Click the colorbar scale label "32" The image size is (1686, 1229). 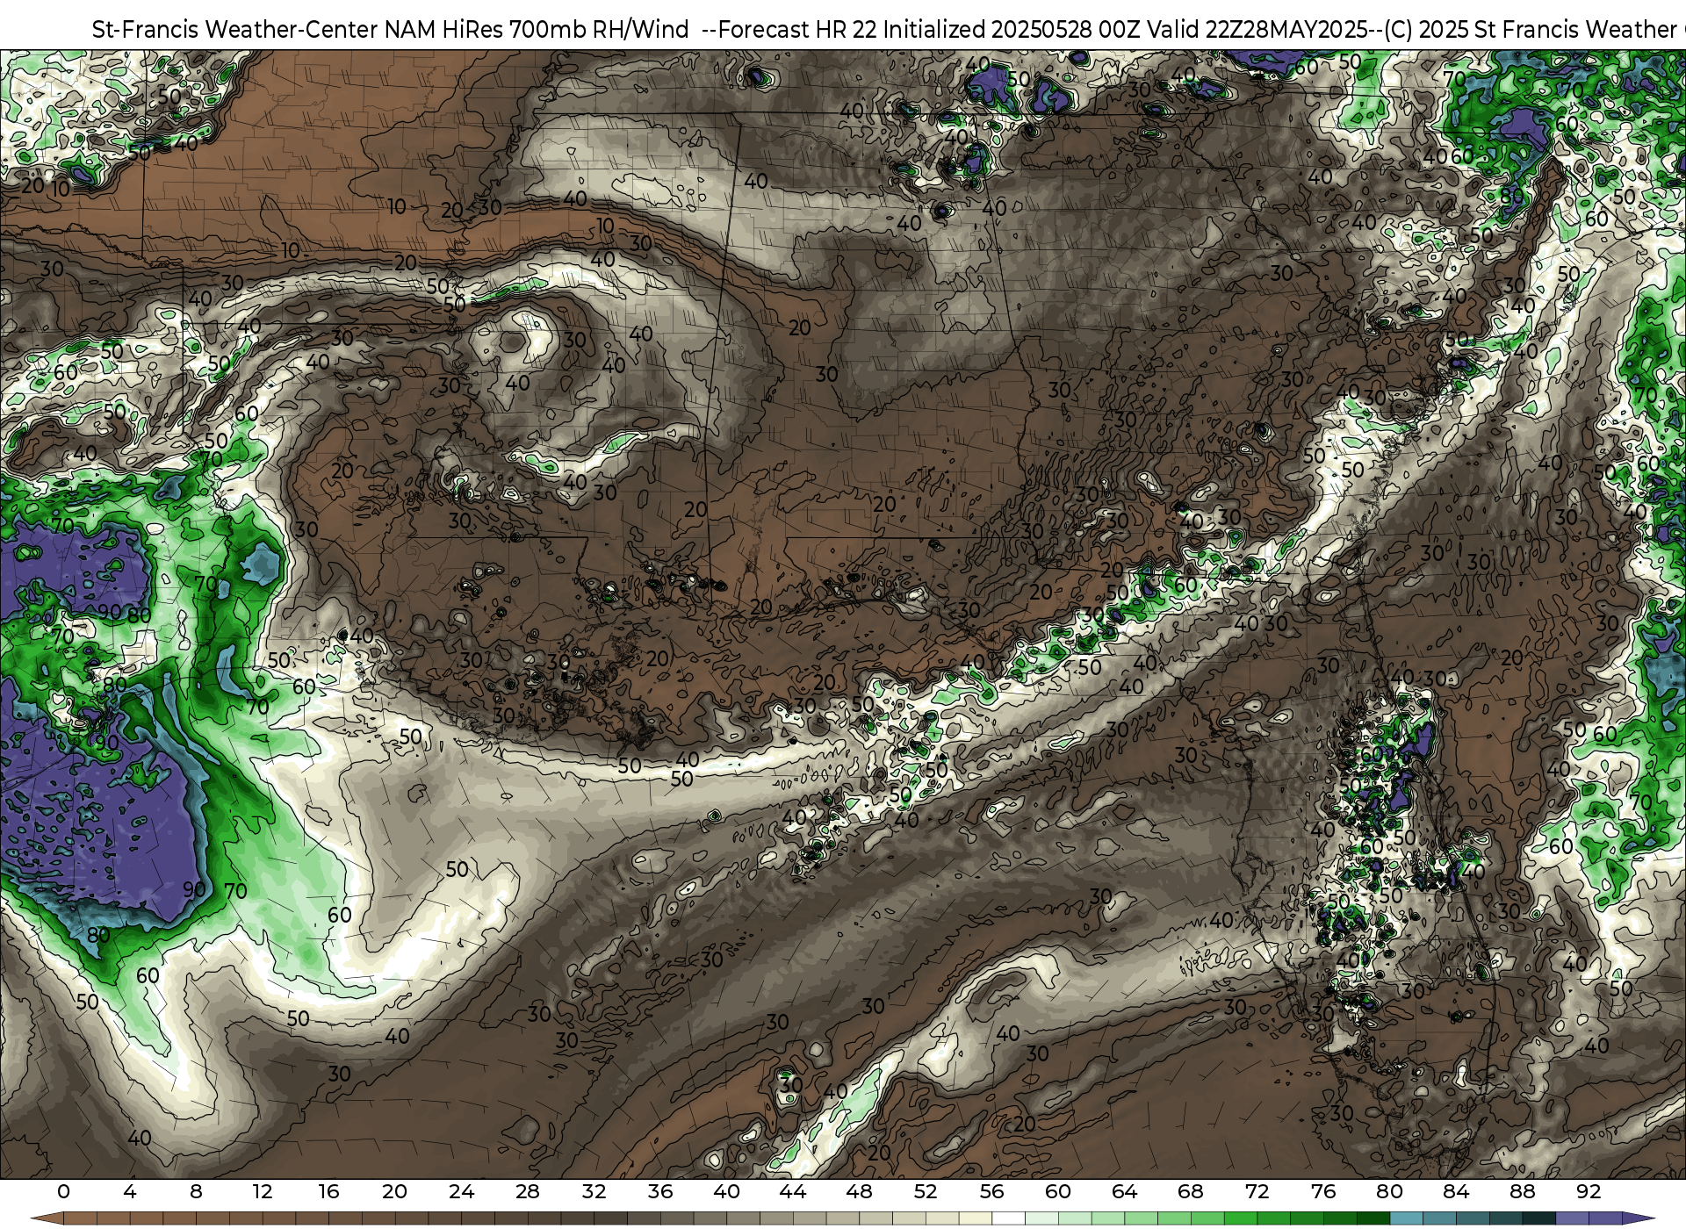(594, 1191)
